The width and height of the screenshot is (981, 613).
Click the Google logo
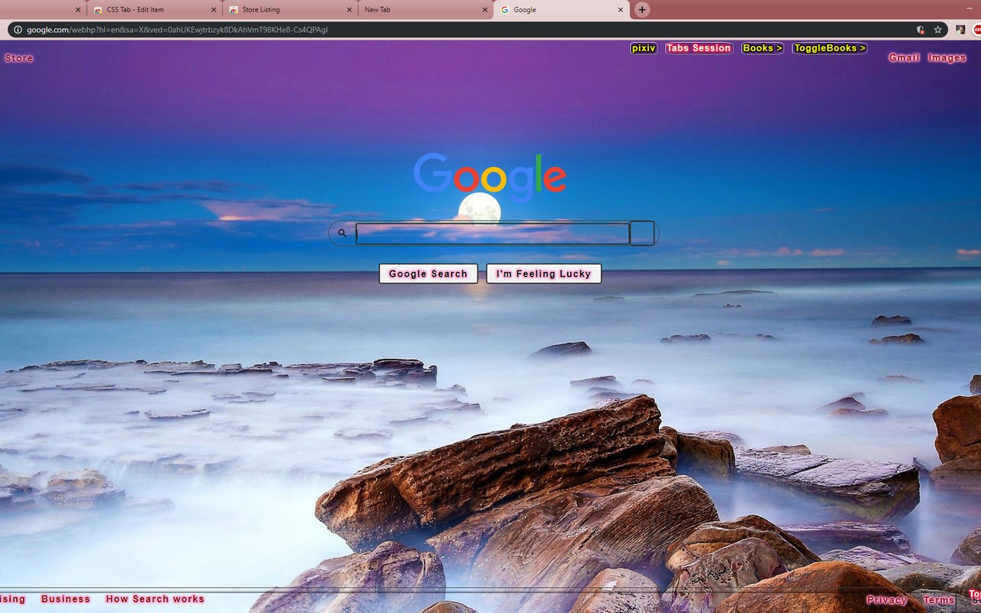490,178
